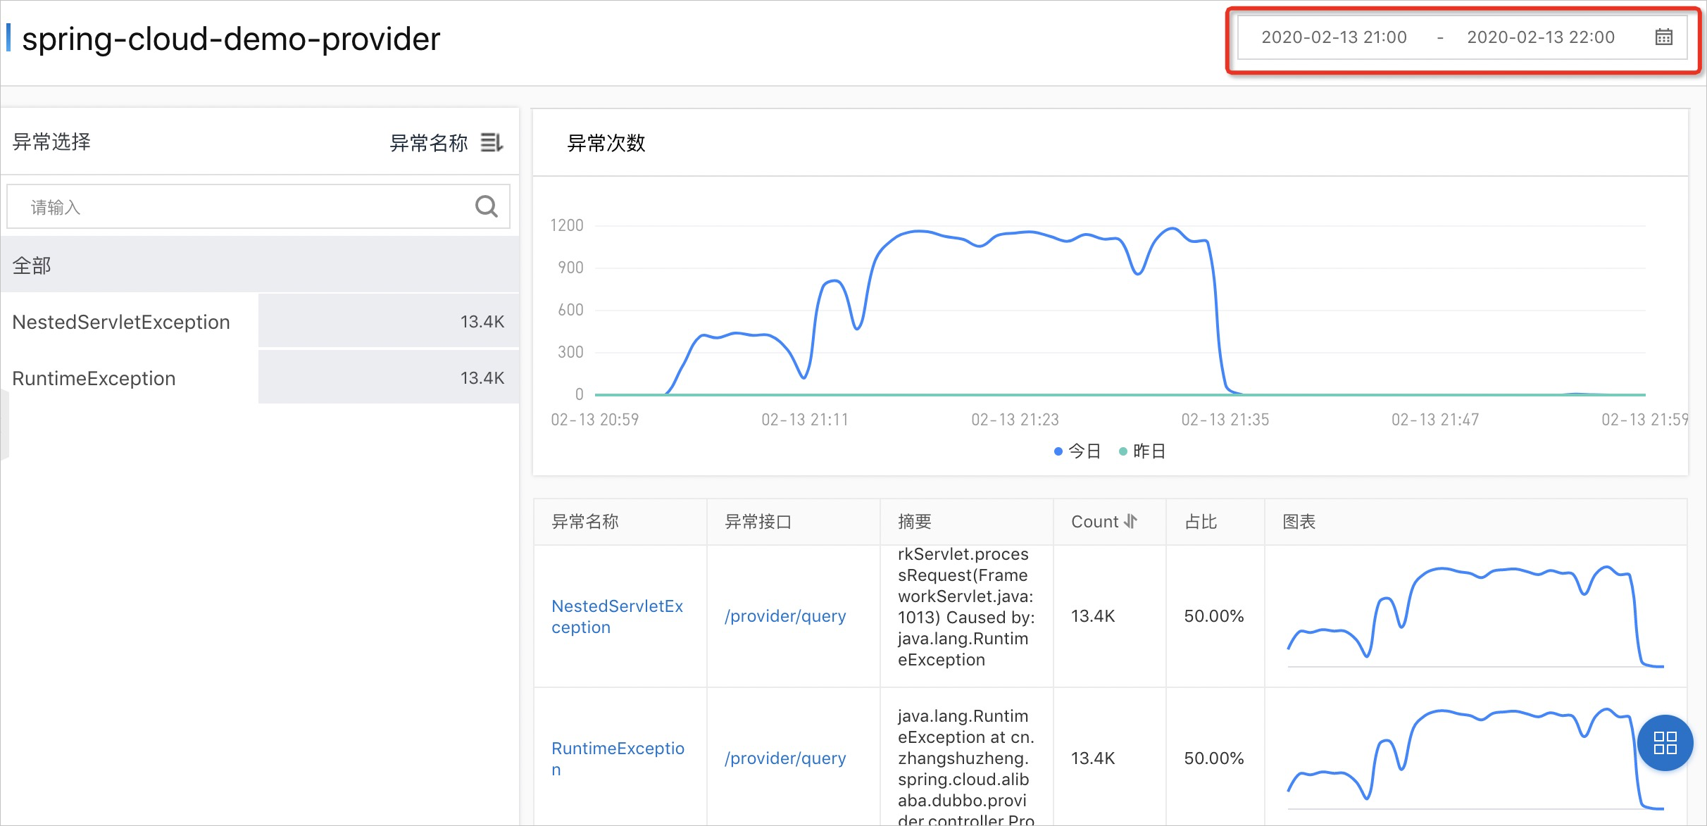
Task: Open /provider/query link for RuntimeException row
Action: pyautogui.click(x=785, y=759)
